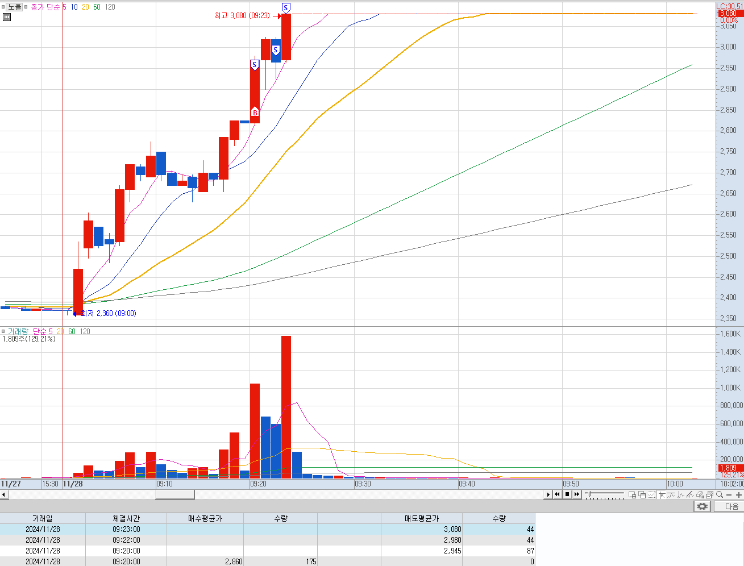Select the green 60 MA label in price chart
This screenshot has height=566, width=744.
[97, 7]
